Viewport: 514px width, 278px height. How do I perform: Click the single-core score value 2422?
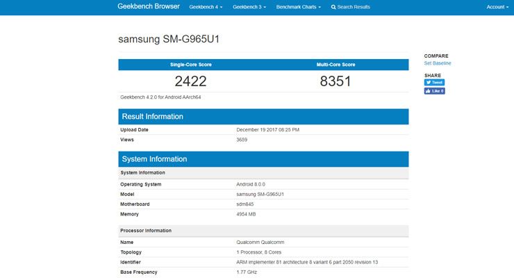click(191, 81)
